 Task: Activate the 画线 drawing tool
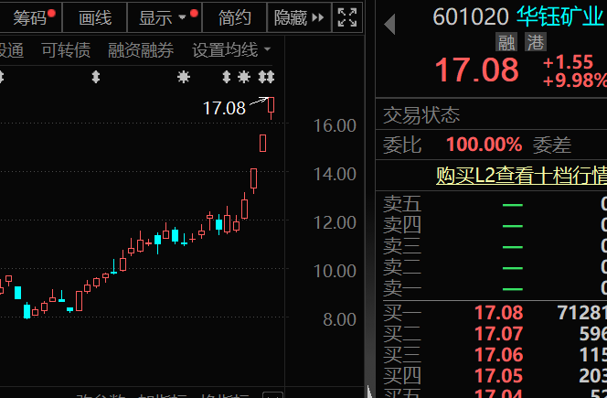click(95, 17)
